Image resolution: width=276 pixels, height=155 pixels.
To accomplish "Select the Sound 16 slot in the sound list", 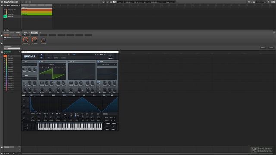I will click(12, 90).
